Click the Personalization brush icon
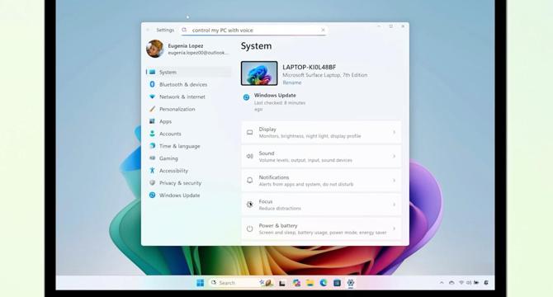 point(153,109)
